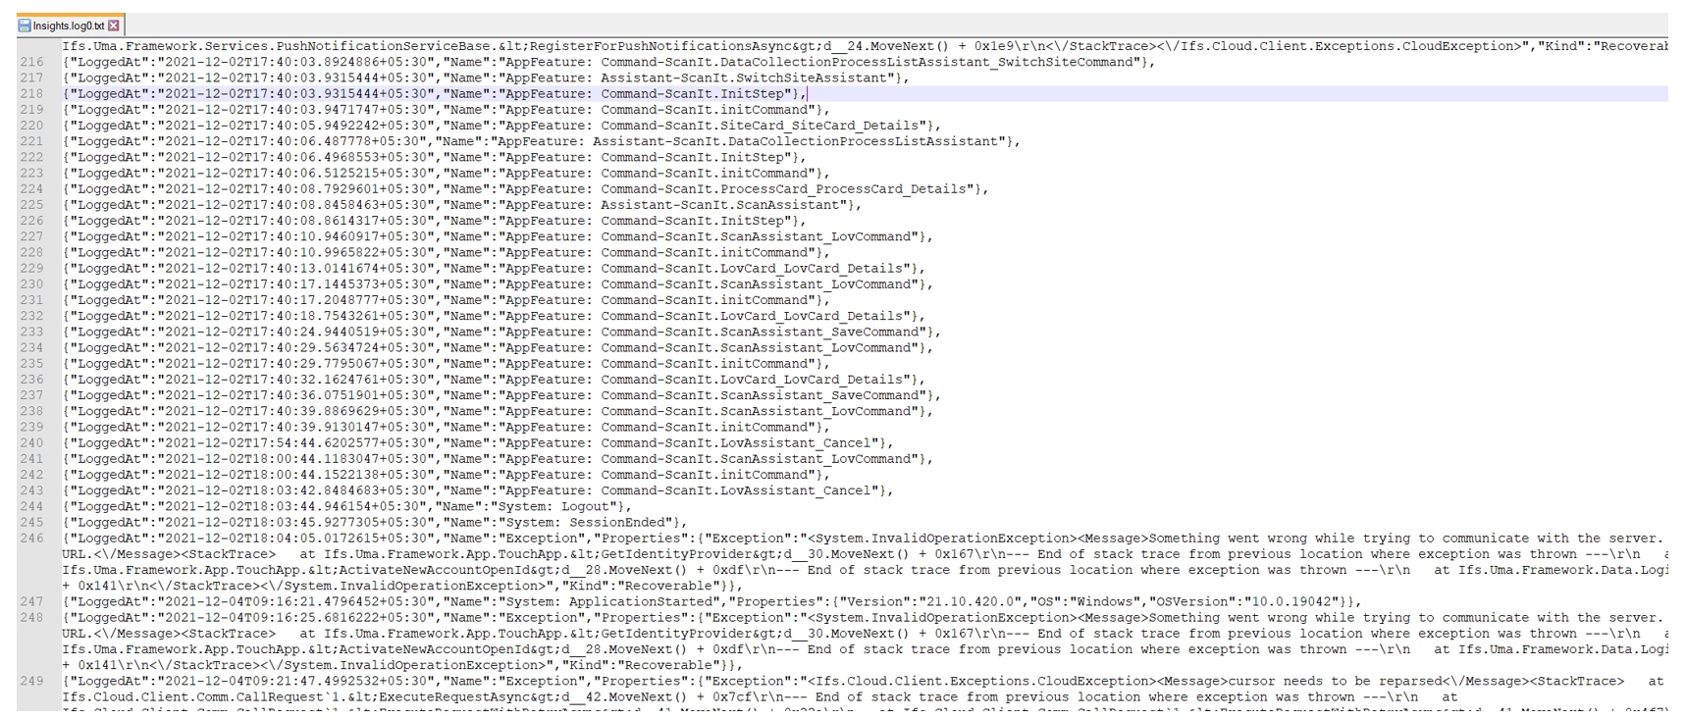Click timestamp 2021-12-02T18:04:05.0172615+05:30 on line 246
Viewport: 1686px width, 719px height.
[296, 539]
